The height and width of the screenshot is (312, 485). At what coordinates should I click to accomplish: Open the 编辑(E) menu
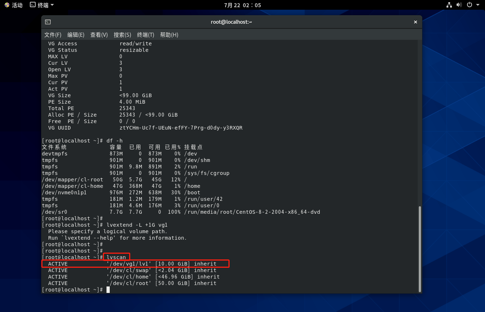click(x=76, y=35)
